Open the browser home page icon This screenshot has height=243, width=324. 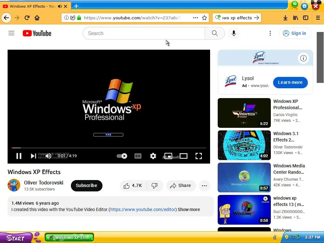click(37, 18)
